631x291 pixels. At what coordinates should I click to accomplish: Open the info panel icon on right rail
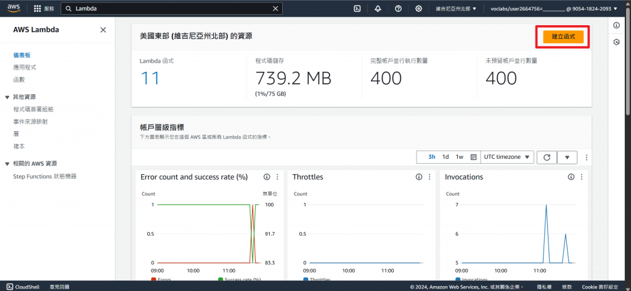click(616, 25)
